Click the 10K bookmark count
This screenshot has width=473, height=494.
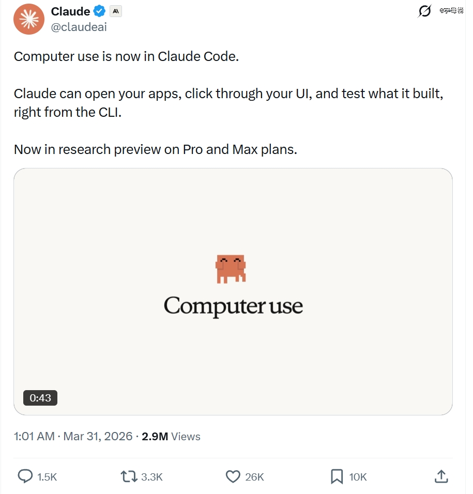click(358, 477)
